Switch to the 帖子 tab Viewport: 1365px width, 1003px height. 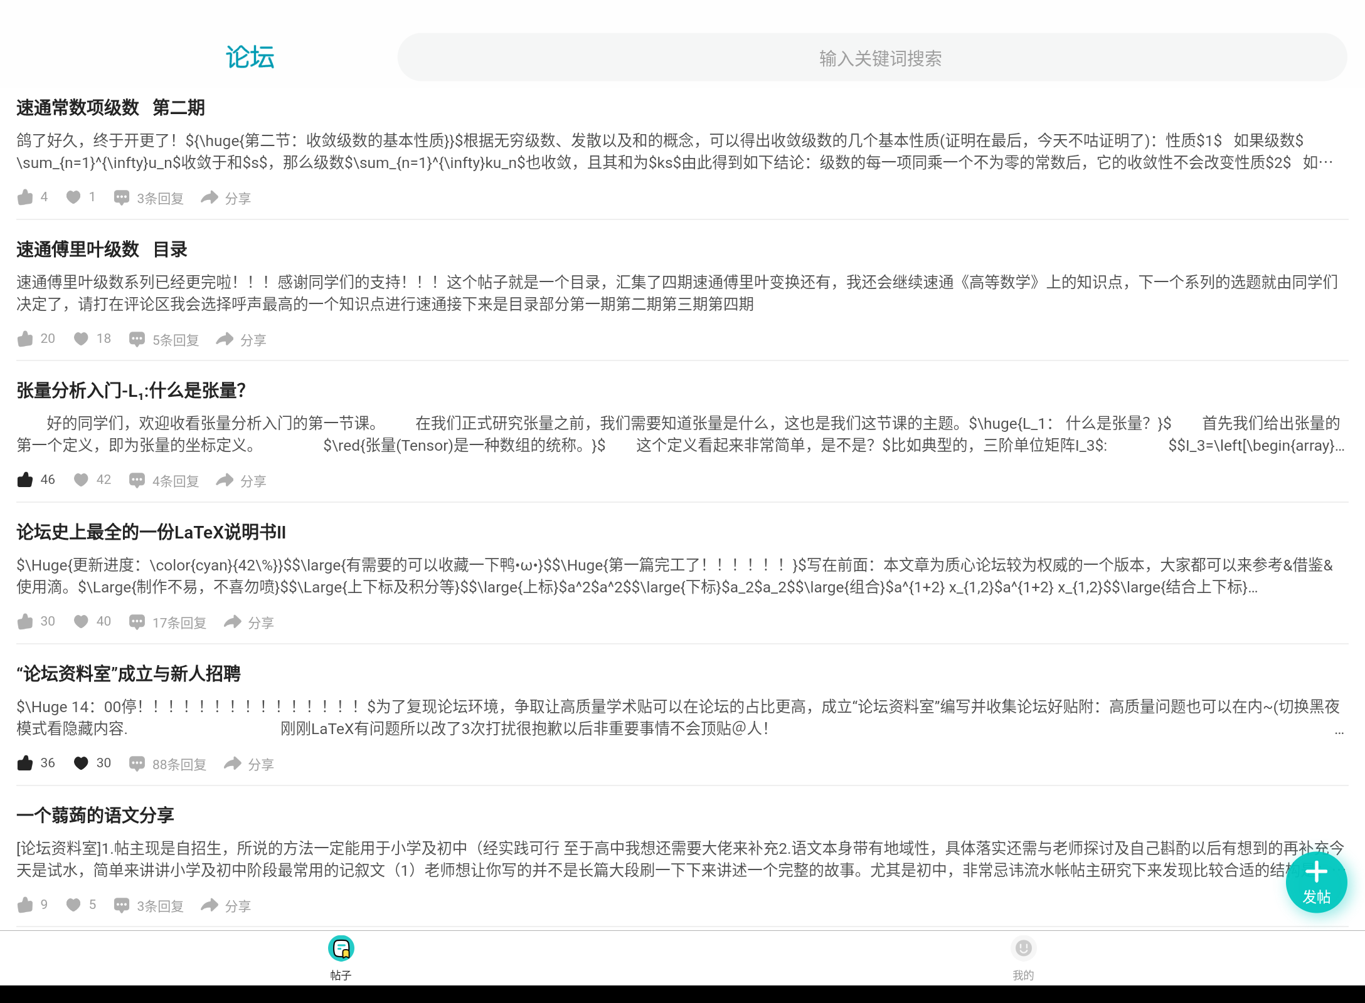pyautogui.click(x=341, y=958)
